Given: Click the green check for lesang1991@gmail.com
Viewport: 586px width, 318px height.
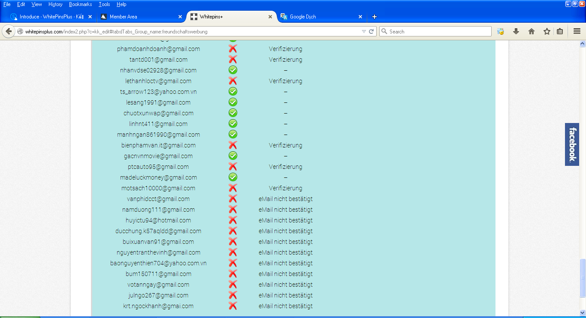Looking at the screenshot, I should [x=233, y=102].
